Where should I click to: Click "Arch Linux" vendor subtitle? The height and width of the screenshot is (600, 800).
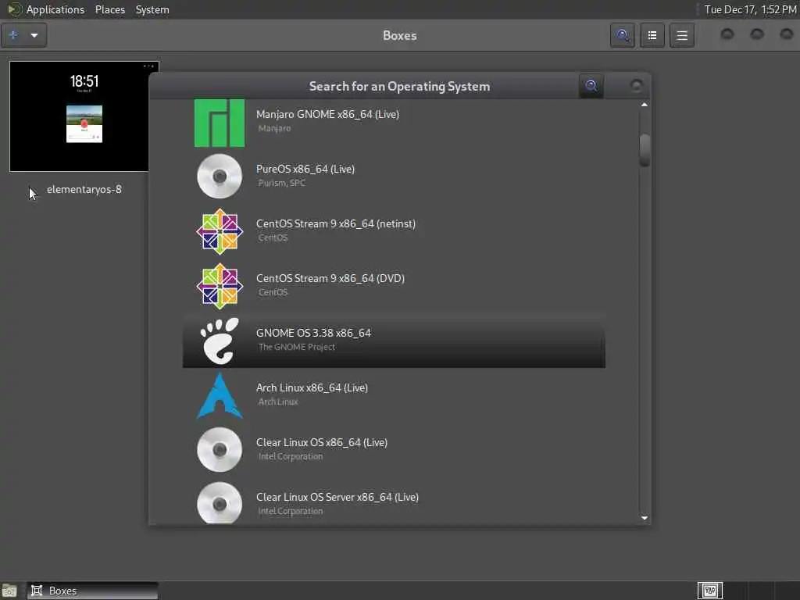point(277,402)
